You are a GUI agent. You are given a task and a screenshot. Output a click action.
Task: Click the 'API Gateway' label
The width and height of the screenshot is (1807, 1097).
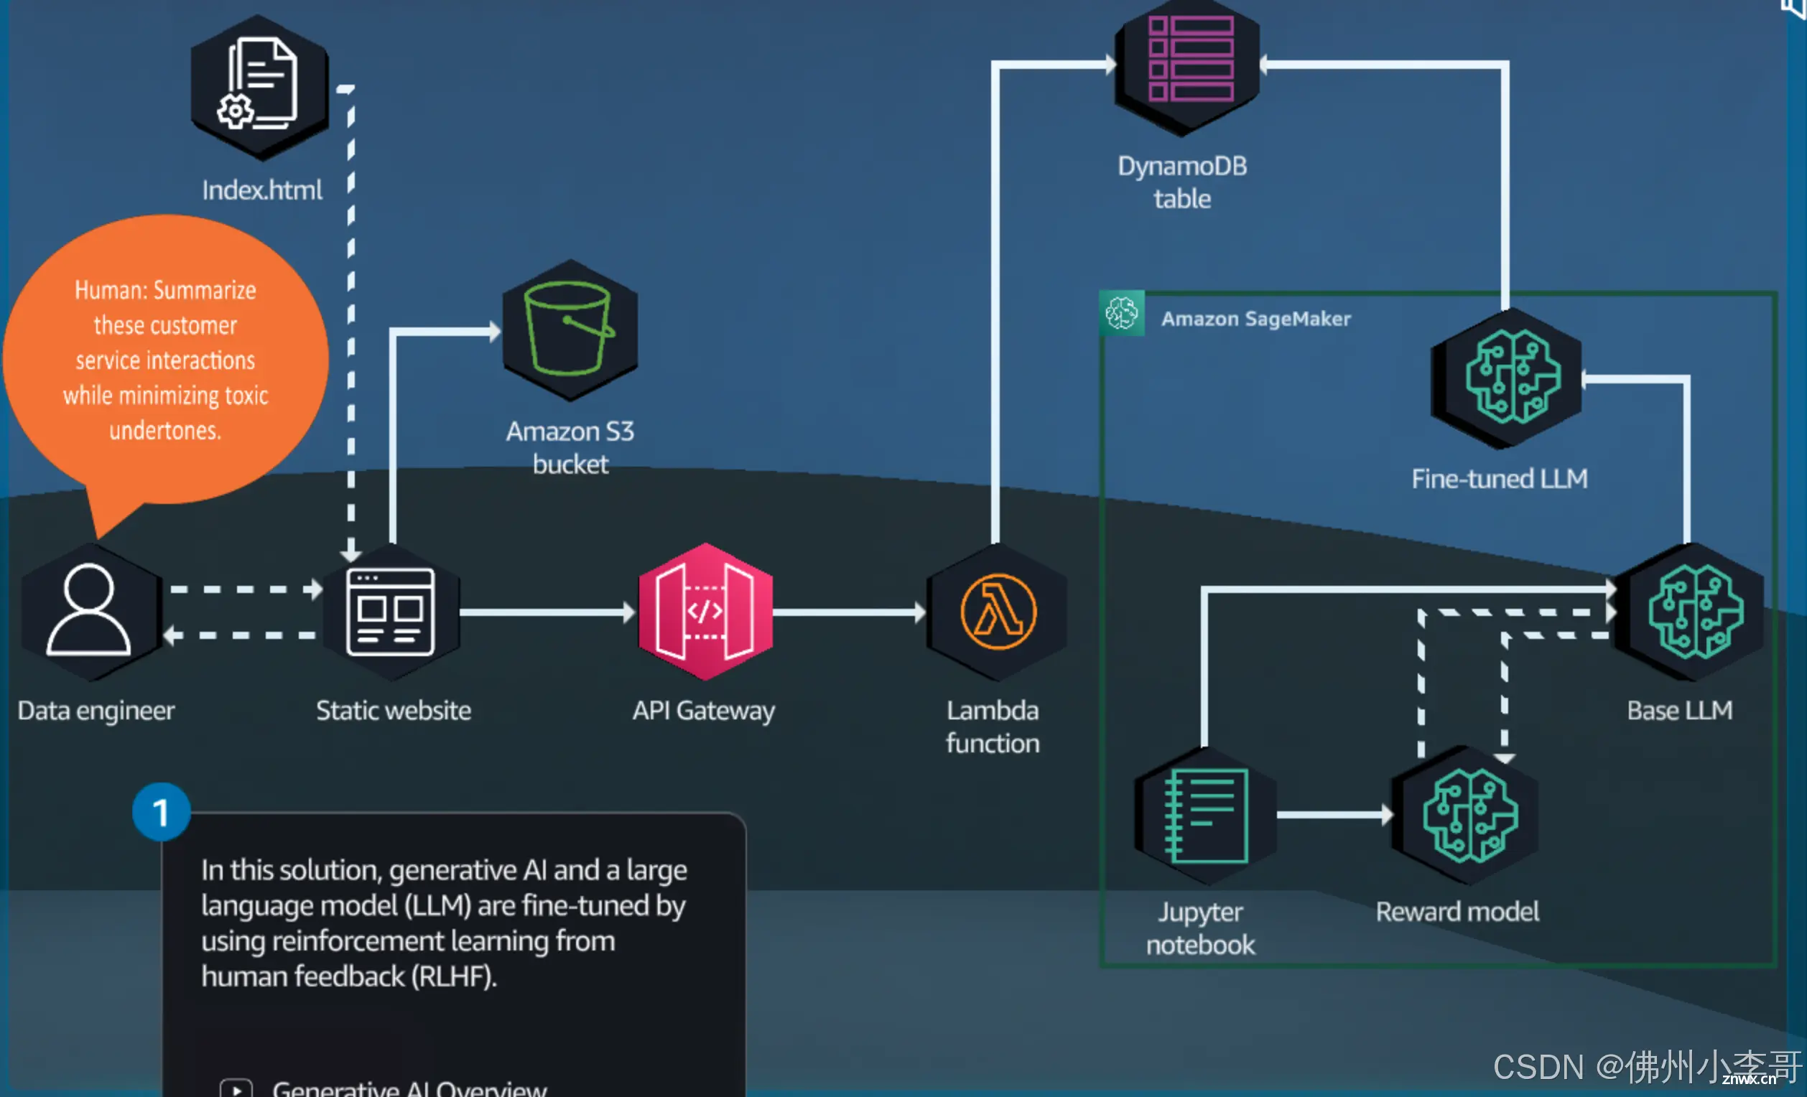tap(703, 711)
